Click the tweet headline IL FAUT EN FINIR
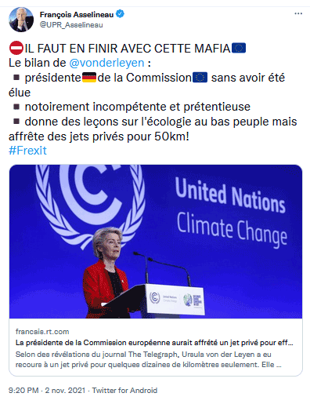 [128, 49]
